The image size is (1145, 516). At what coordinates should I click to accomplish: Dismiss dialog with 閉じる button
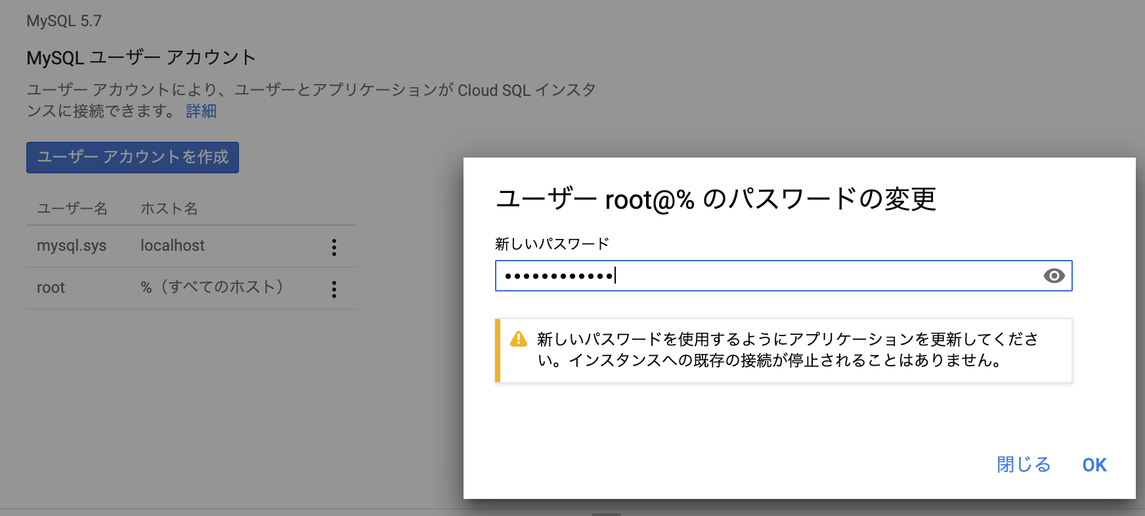click(1024, 465)
